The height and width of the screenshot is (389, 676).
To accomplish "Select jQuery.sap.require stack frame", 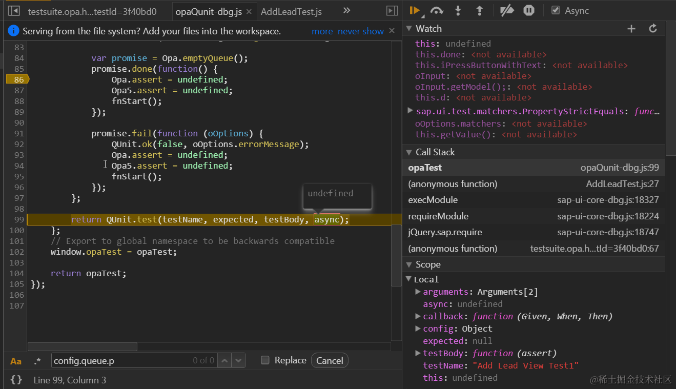I will coord(534,232).
